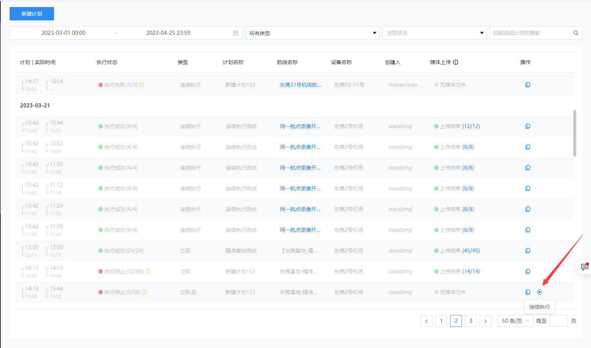Click the 新建计划 button
This screenshot has width=591, height=348.
coord(32,14)
